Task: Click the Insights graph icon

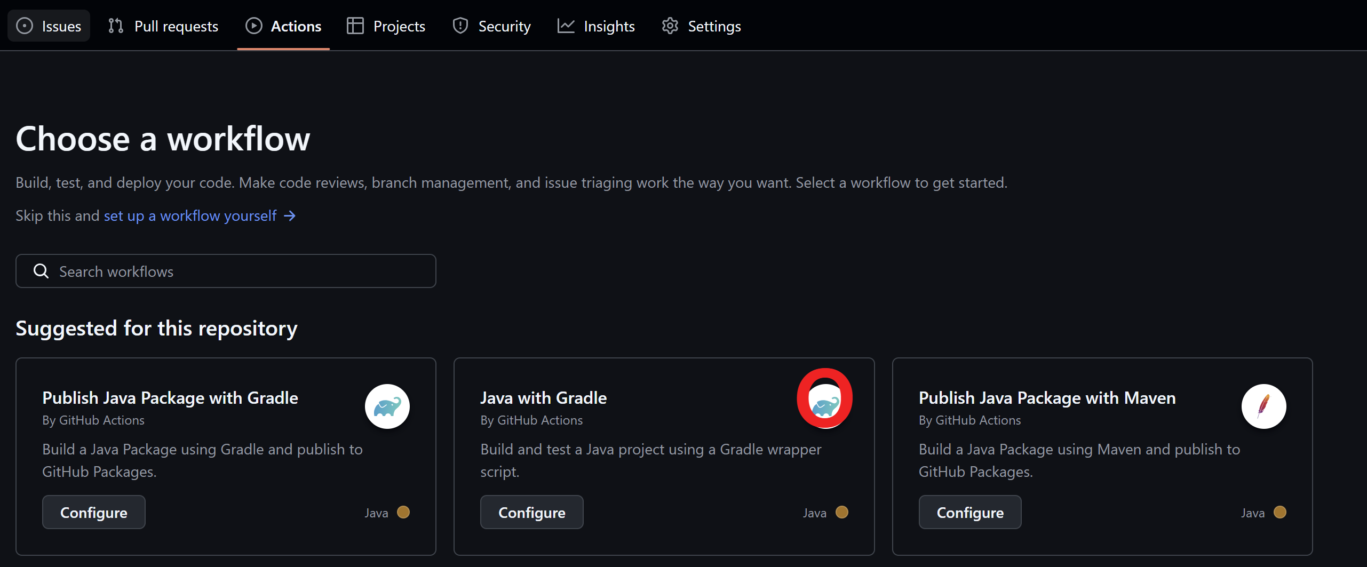Action: [x=566, y=26]
